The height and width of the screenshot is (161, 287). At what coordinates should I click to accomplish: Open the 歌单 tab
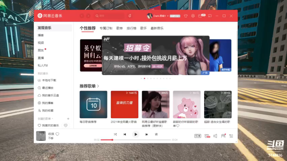[x=119, y=28]
